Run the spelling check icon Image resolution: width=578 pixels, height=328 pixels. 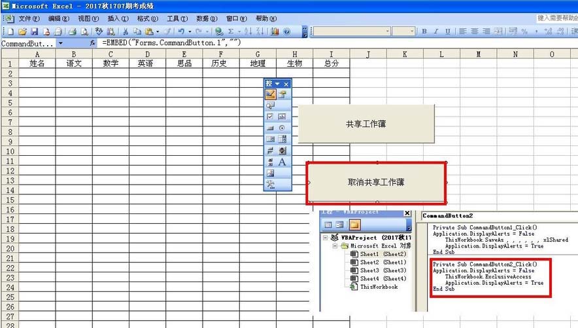[99, 31]
